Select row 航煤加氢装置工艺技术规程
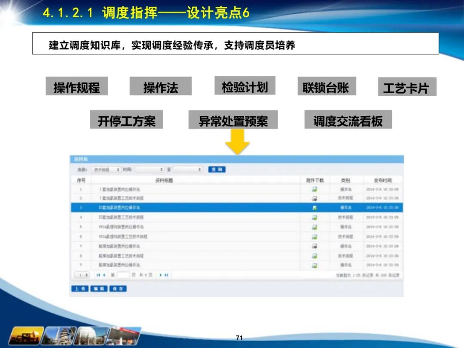Image resolution: width=464 pixels, height=348 pixels. (237, 256)
